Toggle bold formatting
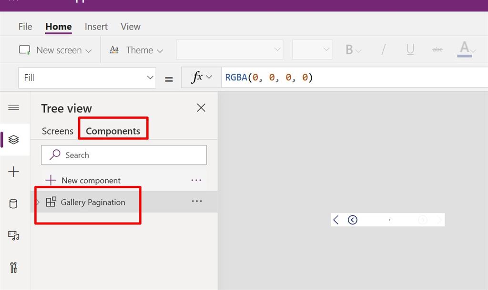Screen dimensions: 488x290 pyautogui.click(x=350, y=49)
